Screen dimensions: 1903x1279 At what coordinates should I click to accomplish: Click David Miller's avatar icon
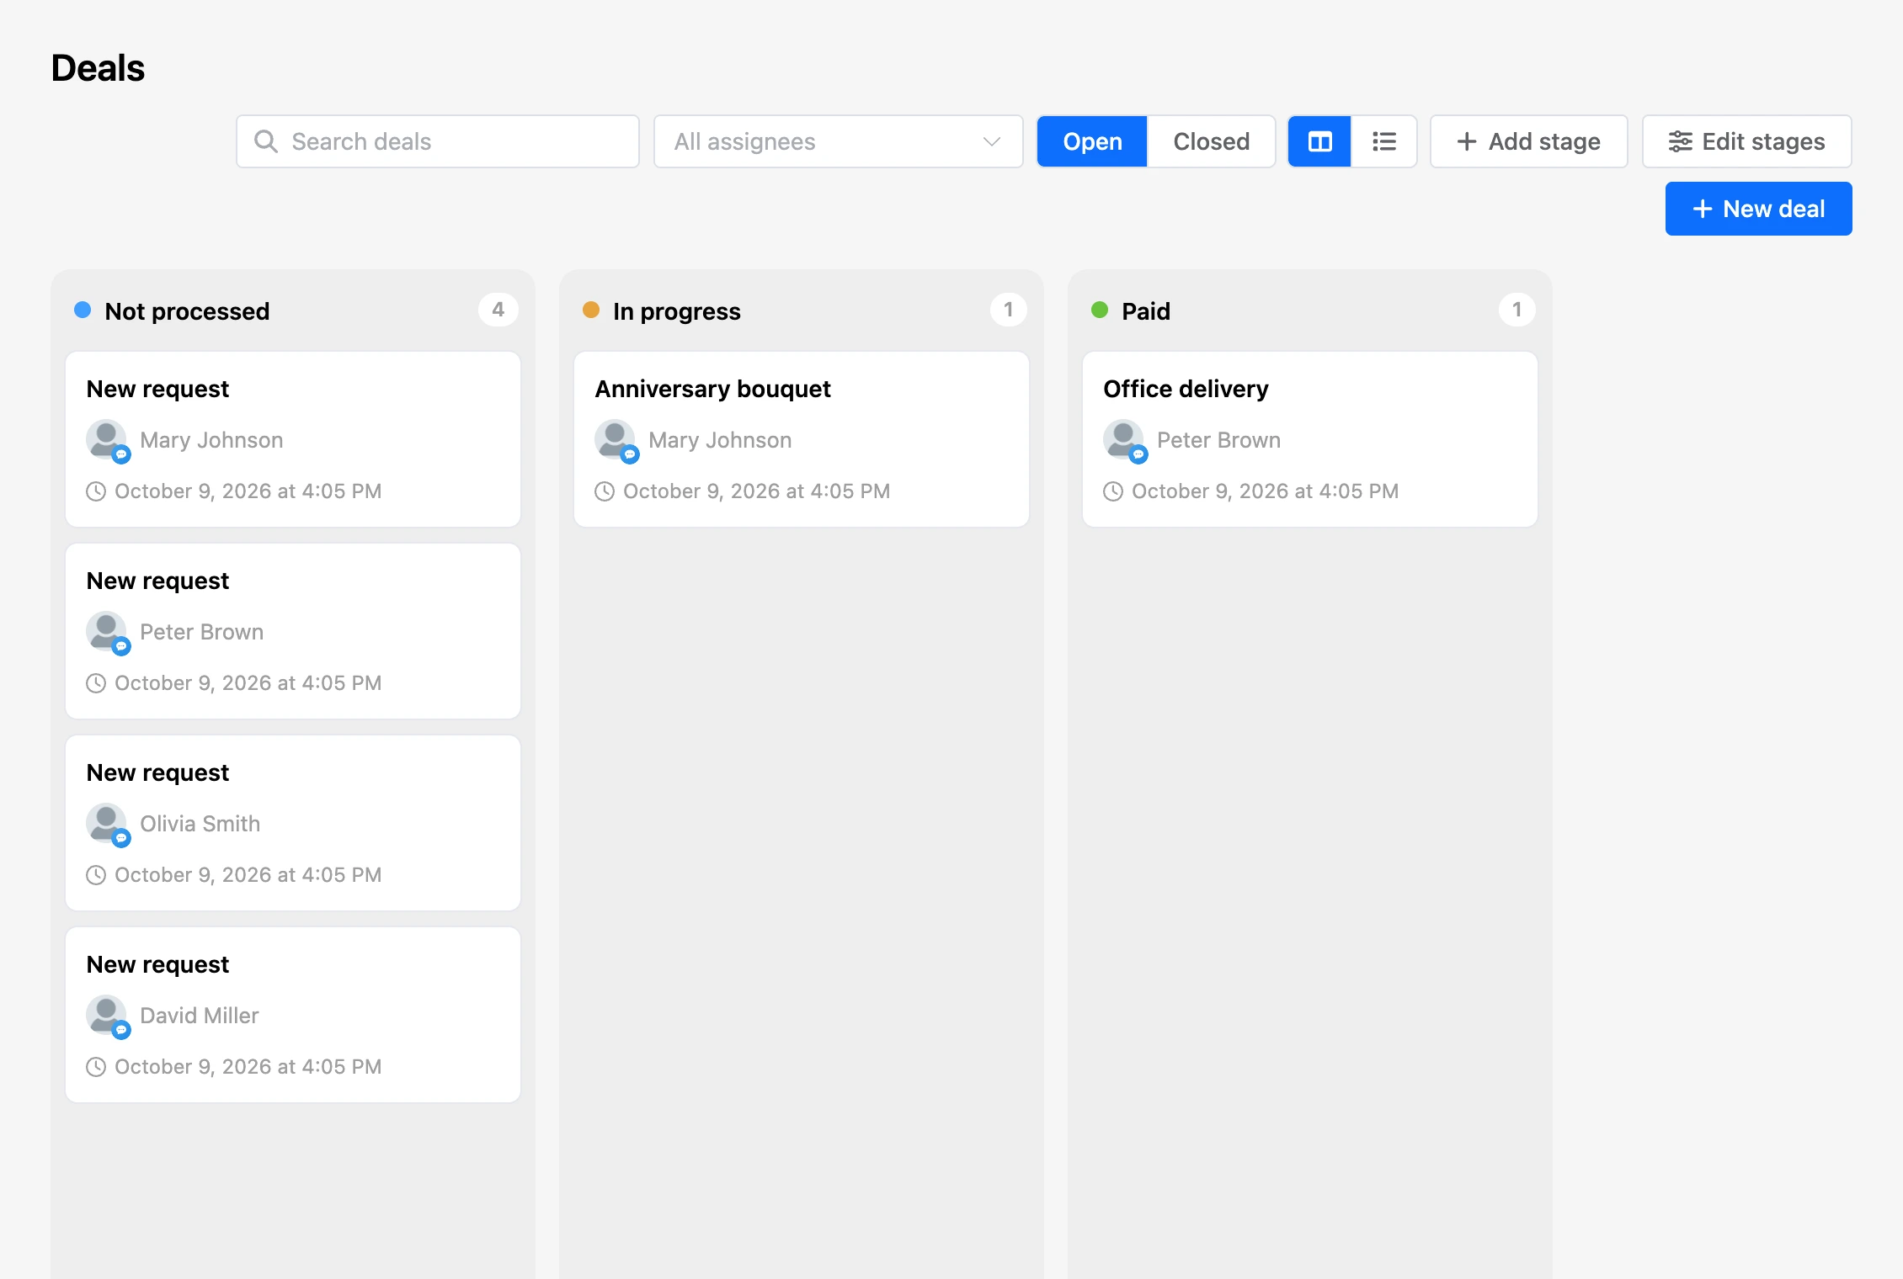click(x=107, y=1016)
